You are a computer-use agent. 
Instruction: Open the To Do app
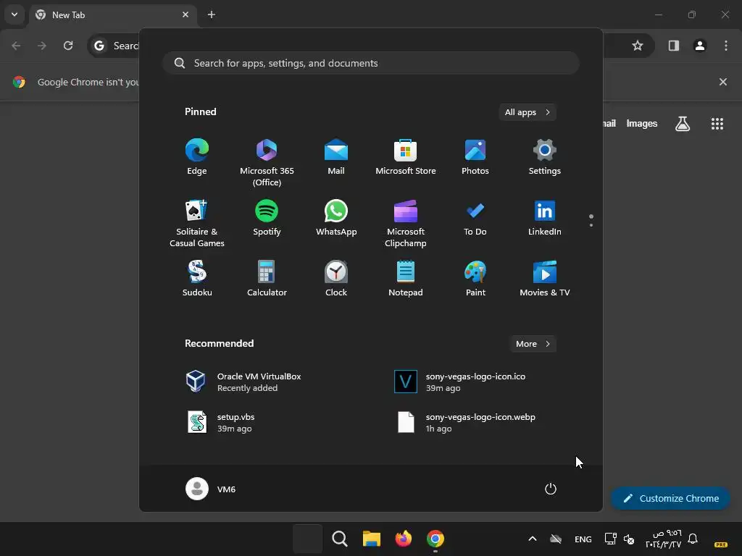[x=475, y=217]
